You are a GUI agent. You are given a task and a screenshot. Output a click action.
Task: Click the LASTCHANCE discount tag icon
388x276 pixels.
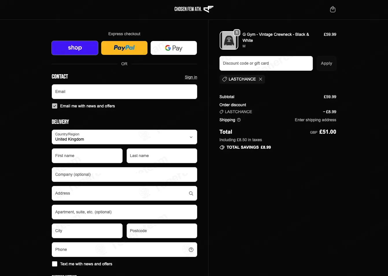tap(224, 79)
